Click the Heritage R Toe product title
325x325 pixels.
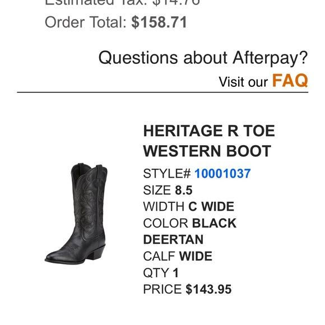pos(209,141)
